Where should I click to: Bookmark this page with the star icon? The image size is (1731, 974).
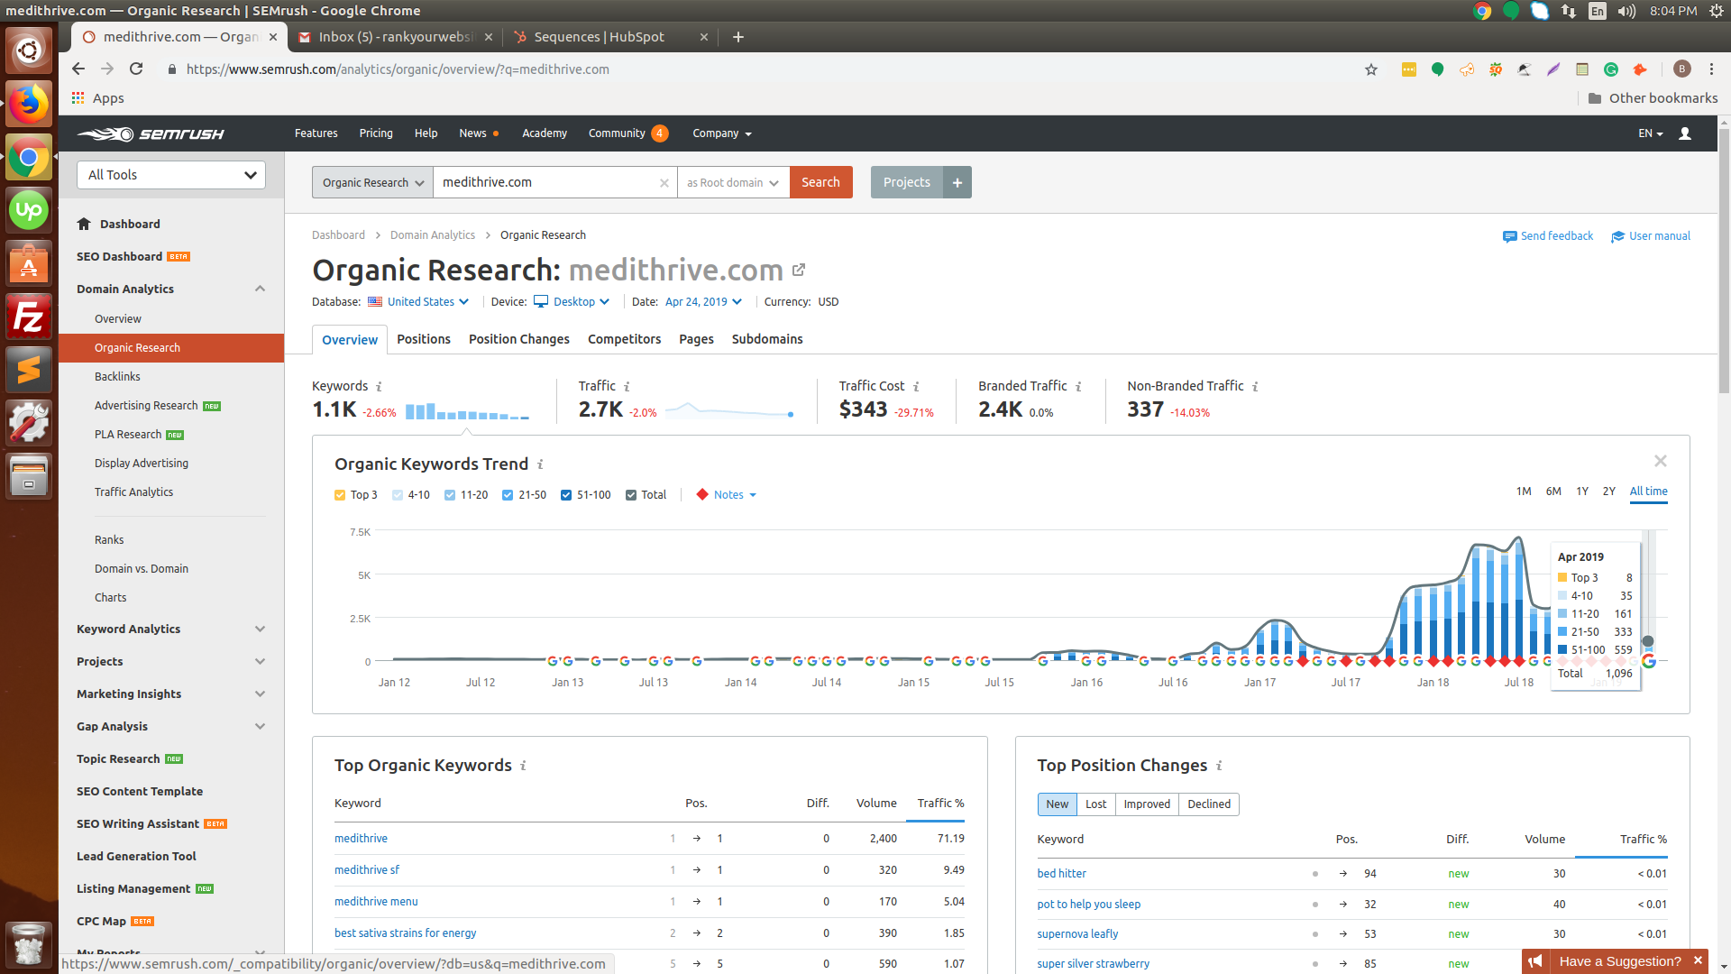(1371, 69)
